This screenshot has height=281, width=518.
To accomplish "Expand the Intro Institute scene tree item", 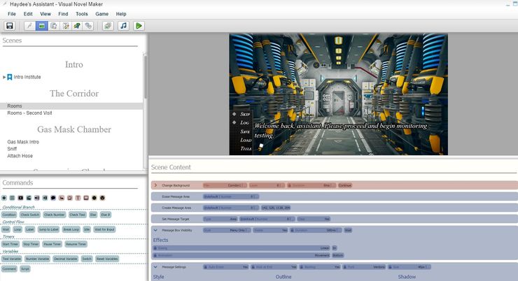I will pos(4,77).
